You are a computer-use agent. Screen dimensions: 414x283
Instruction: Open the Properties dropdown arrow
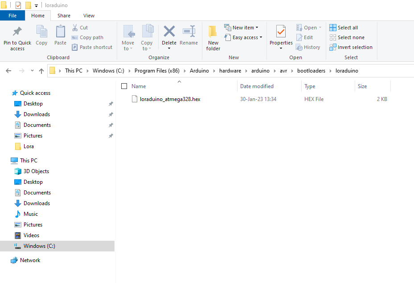coord(281,49)
